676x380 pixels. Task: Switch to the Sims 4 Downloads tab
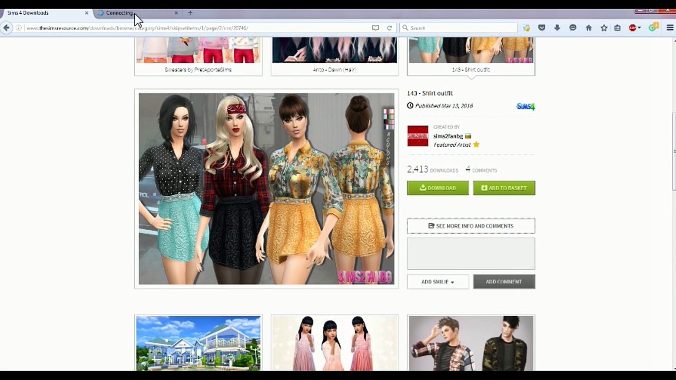coord(48,13)
